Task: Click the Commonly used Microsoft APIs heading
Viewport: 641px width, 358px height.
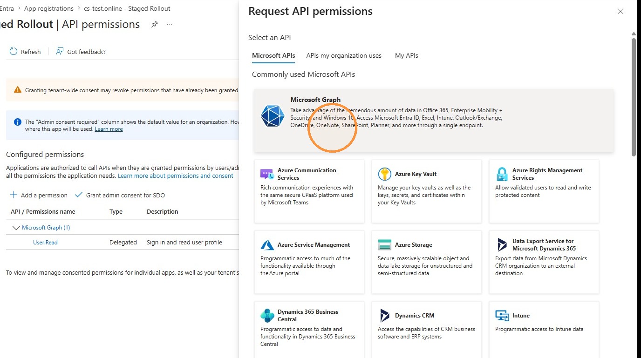Action: [x=303, y=74]
